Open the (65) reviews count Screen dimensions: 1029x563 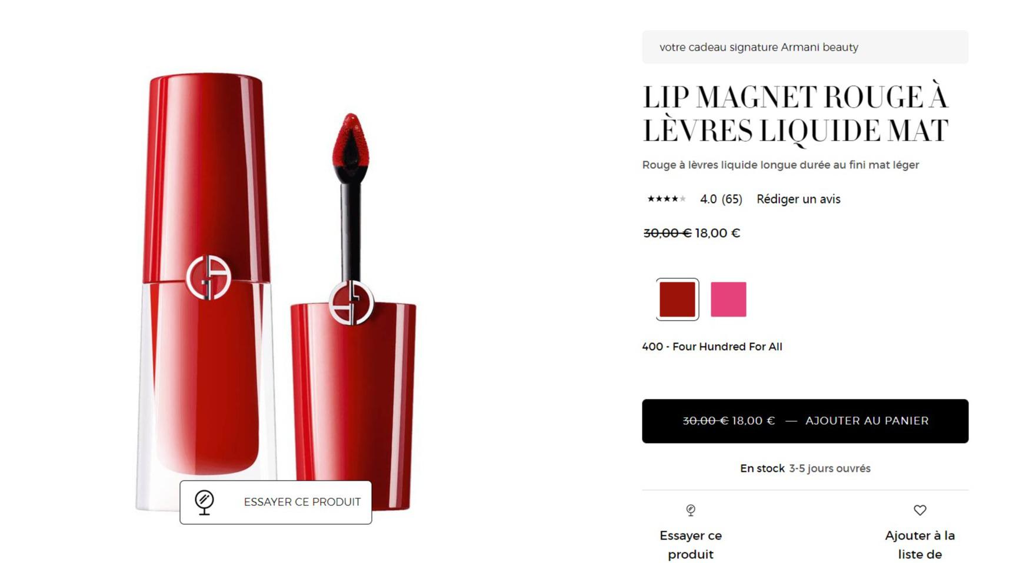point(732,199)
